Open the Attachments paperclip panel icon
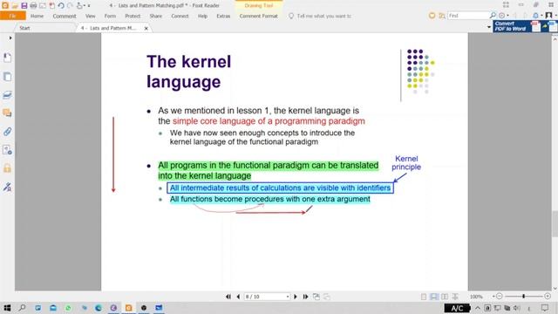558x314 pixels. pyautogui.click(x=7, y=132)
